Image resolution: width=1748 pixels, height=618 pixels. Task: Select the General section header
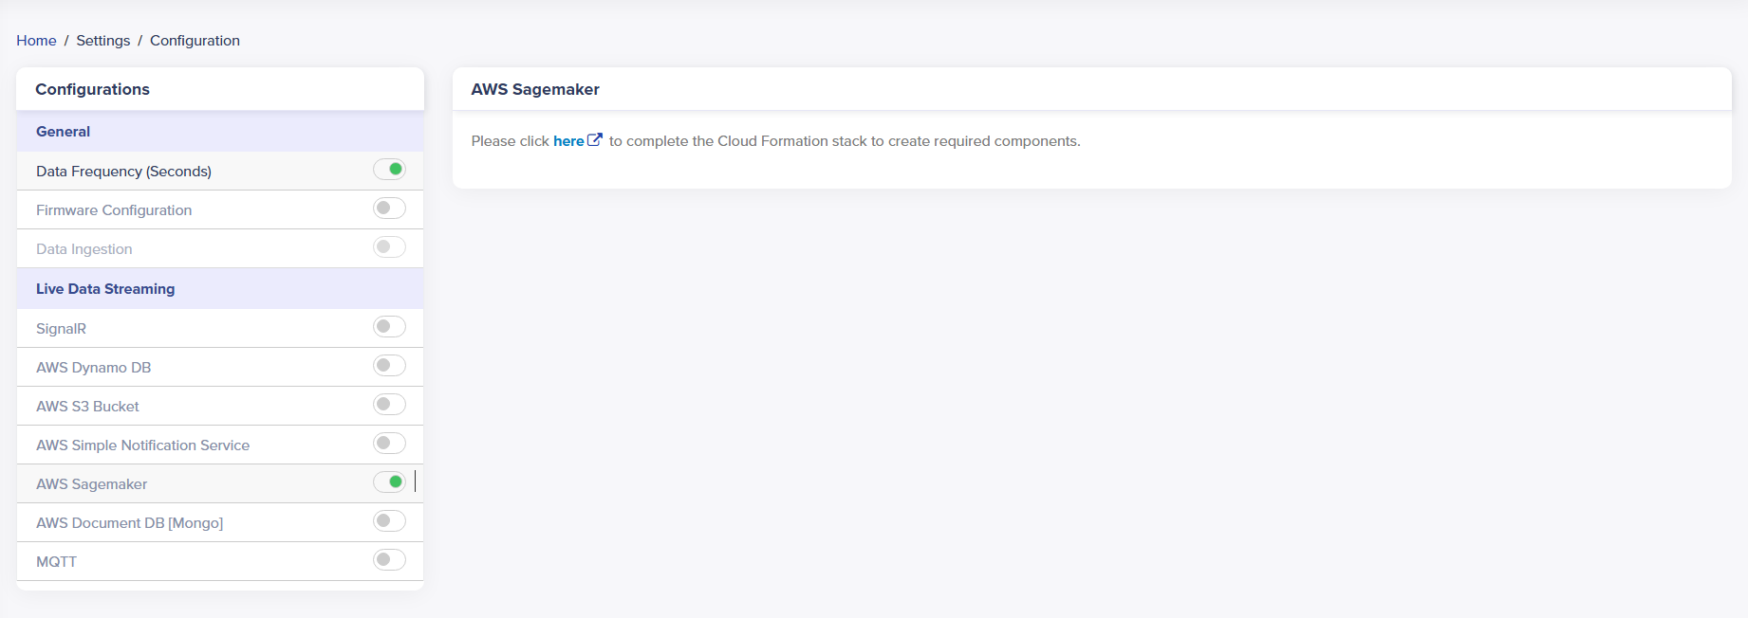[64, 132]
